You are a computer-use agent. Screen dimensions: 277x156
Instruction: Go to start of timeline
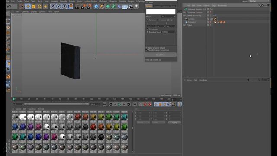pos(105,104)
